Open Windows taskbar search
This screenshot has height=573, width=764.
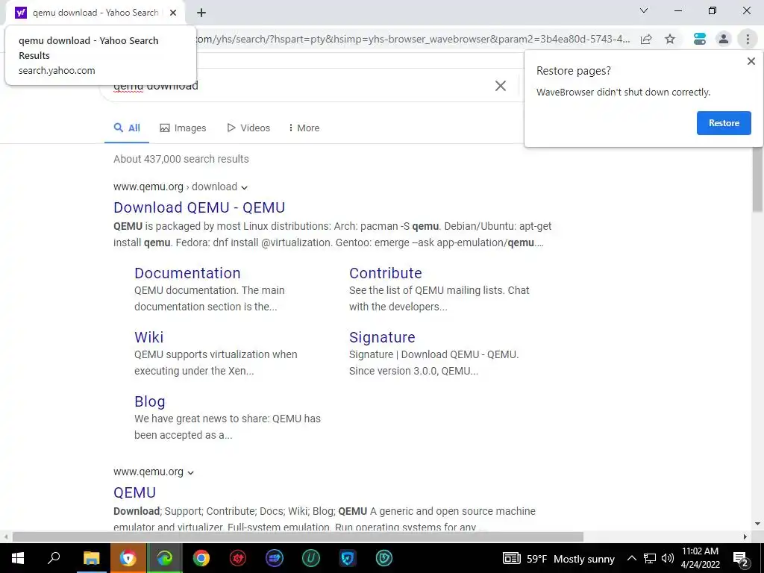[x=54, y=558]
